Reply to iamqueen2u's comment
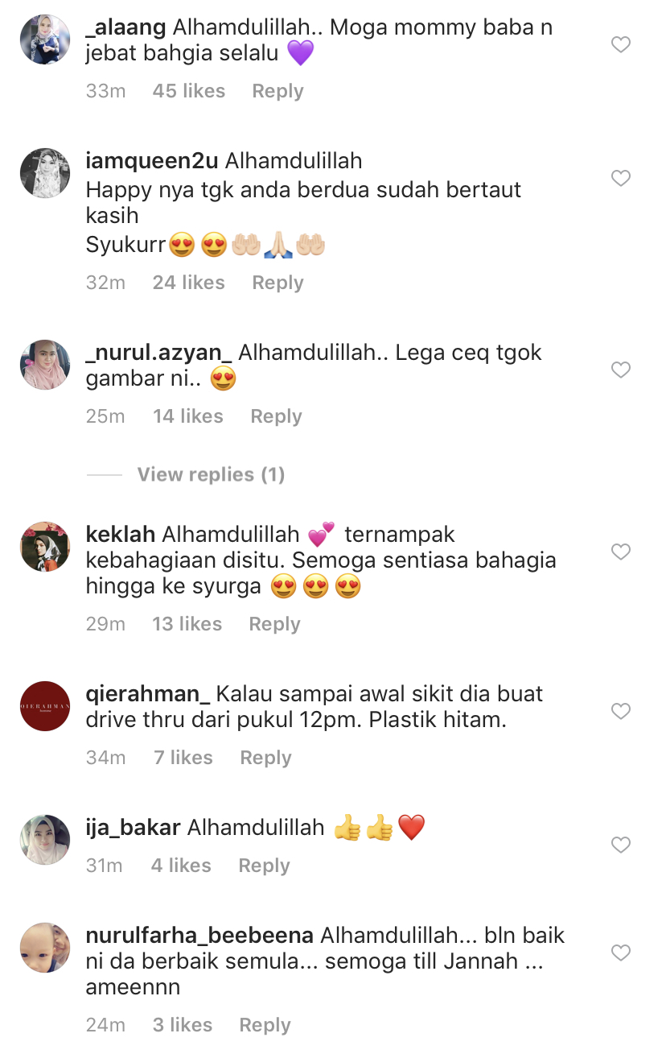The height and width of the screenshot is (1054, 666). 277,283
